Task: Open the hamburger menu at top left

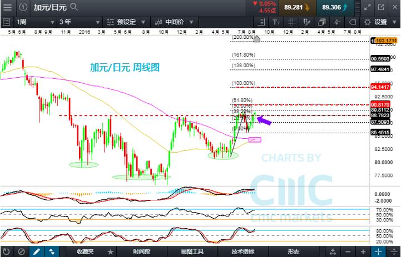Action: pos(7,8)
